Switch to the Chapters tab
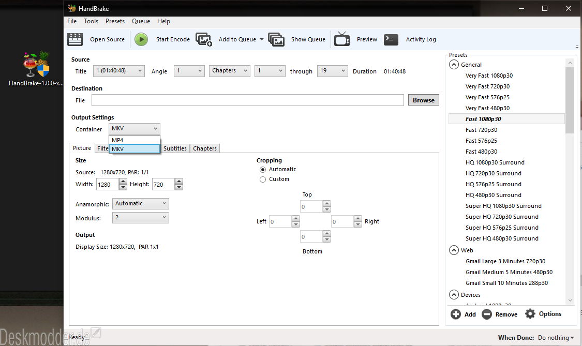This screenshot has height=346, width=582. [204, 148]
